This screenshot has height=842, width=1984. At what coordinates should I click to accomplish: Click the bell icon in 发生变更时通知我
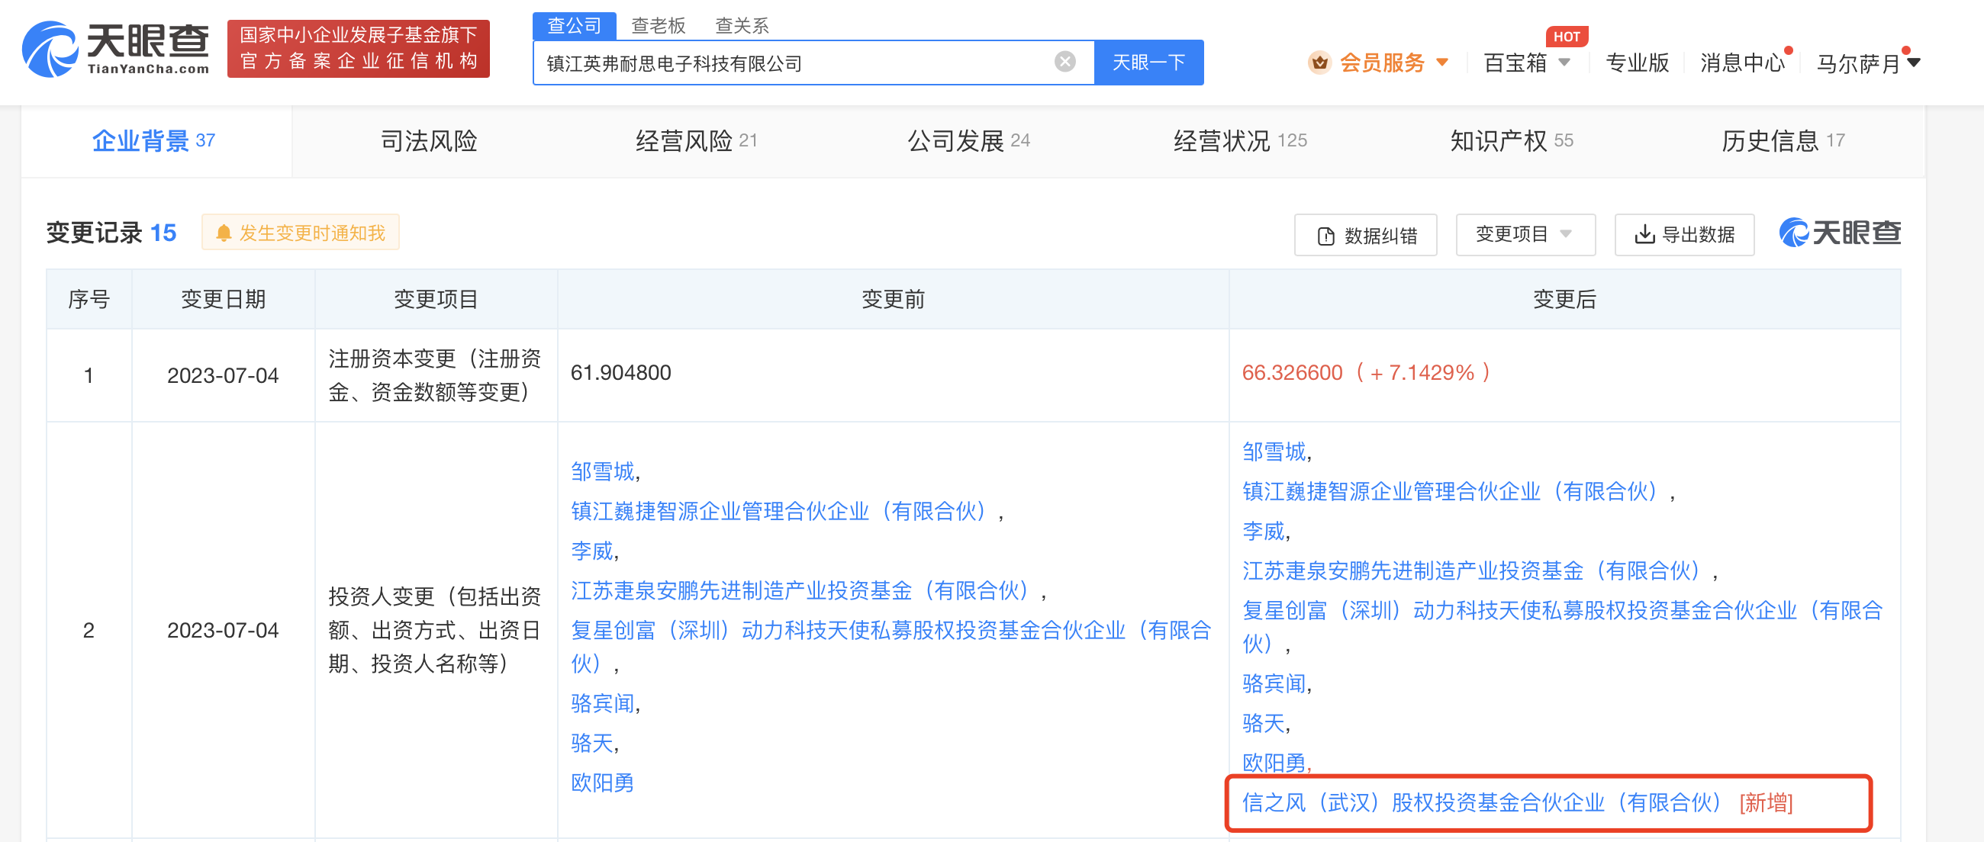(224, 233)
